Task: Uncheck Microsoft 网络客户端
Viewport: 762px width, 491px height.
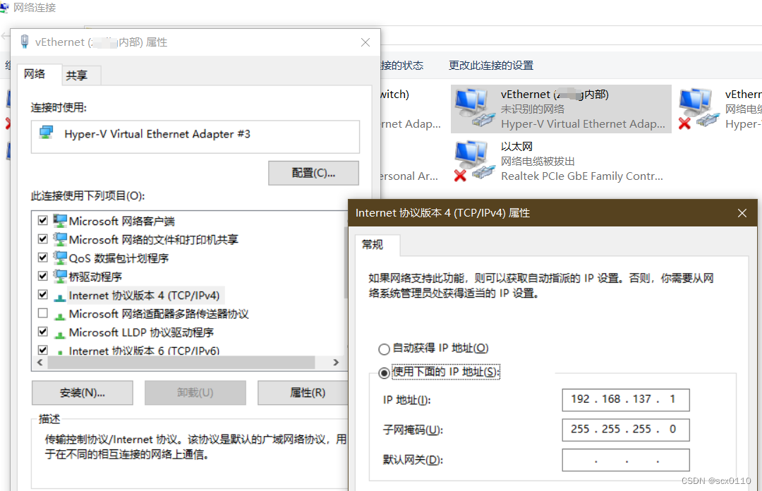Action: tap(42, 220)
